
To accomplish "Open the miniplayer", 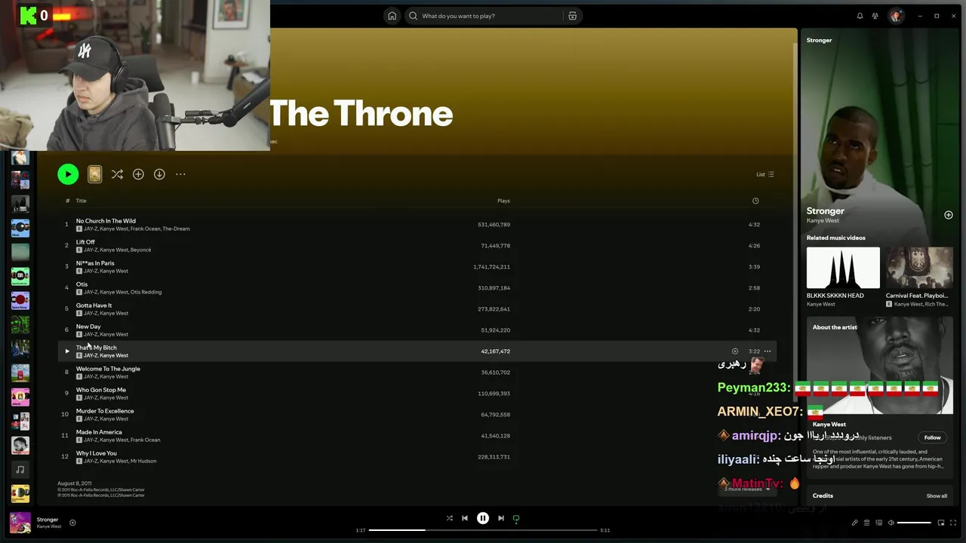I will pos(941,523).
